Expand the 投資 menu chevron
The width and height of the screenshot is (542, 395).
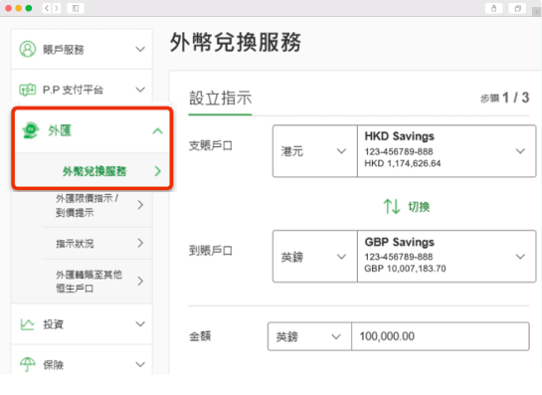140,324
